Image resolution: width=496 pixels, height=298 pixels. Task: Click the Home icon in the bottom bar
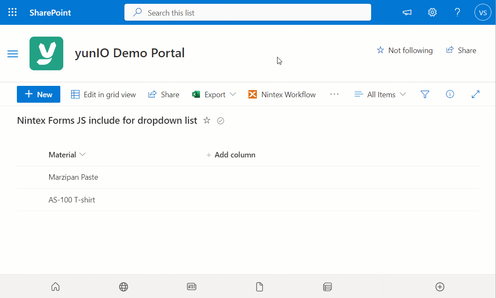tap(55, 287)
